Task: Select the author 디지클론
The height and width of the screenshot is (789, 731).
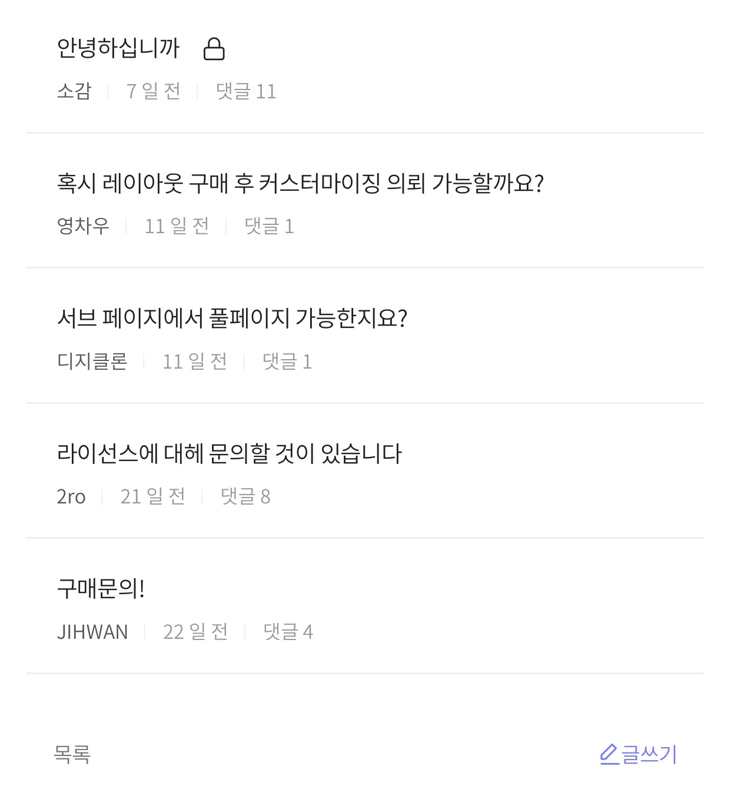Action: tap(92, 362)
